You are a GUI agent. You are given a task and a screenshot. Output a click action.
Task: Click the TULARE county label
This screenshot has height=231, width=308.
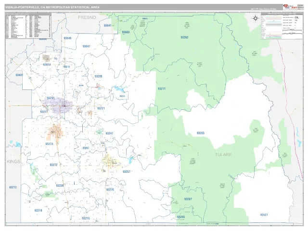(x=223, y=154)
